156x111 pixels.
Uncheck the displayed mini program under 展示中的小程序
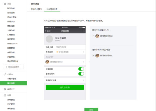tap(93, 36)
